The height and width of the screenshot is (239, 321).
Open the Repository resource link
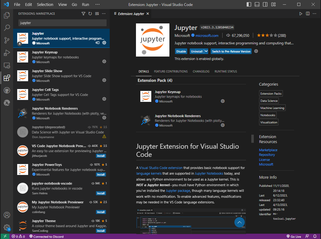point(267,155)
